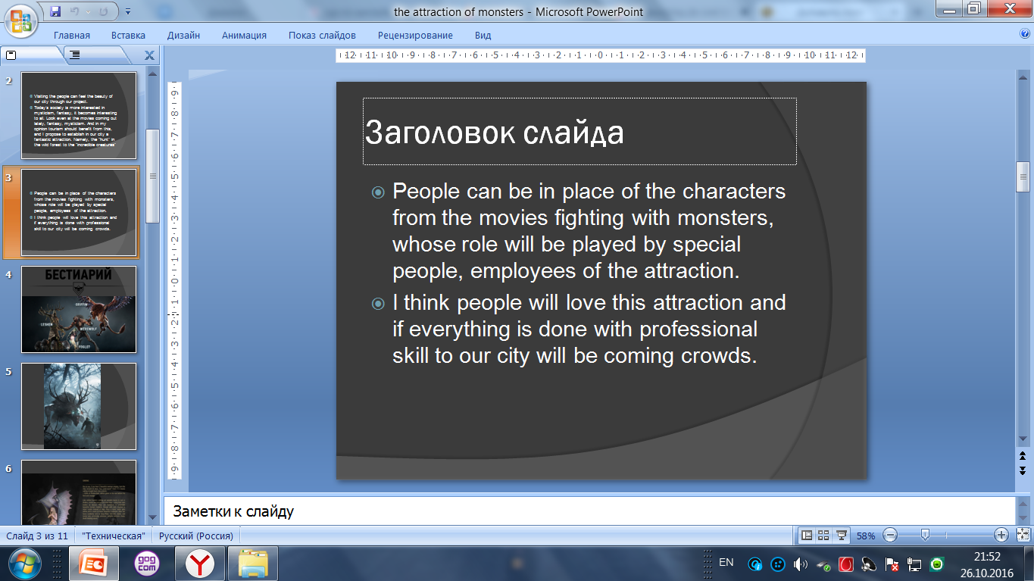The image size is (1034, 581).
Task: Open the network connection tray icon
Action: click(x=914, y=564)
